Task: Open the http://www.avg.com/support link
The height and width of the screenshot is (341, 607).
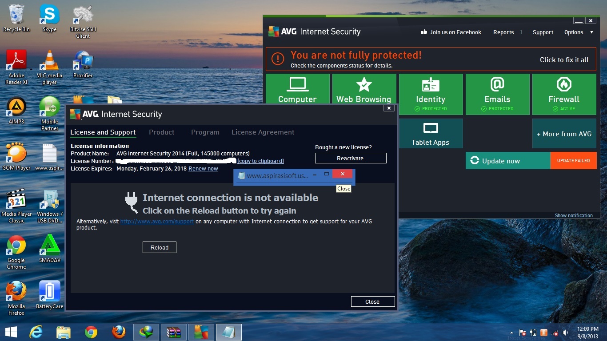Action: point(157,221)
